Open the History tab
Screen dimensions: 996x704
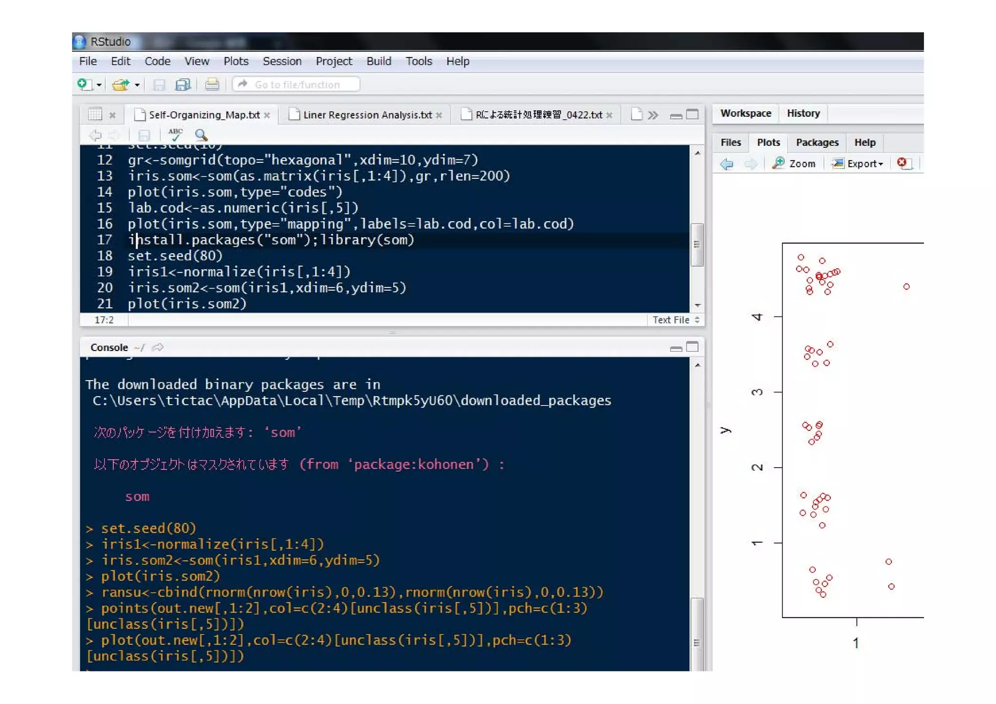[x=803, y=113]
